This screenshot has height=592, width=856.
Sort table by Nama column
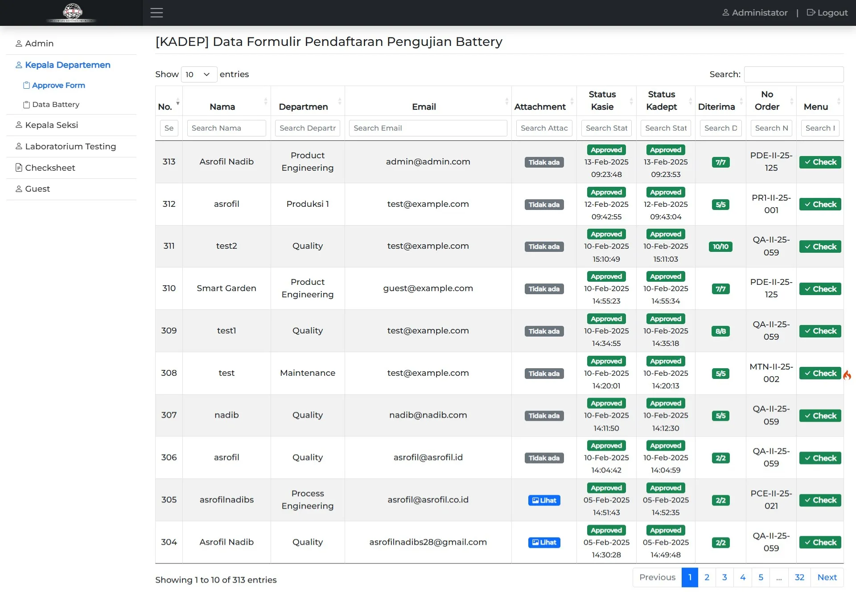pyautogui.click(x=226, y=101)
